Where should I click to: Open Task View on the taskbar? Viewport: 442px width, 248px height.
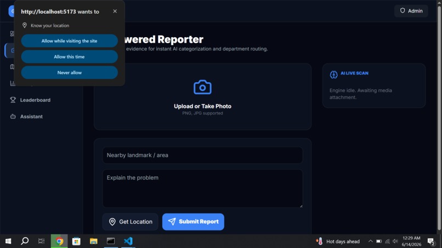point(42,241)
